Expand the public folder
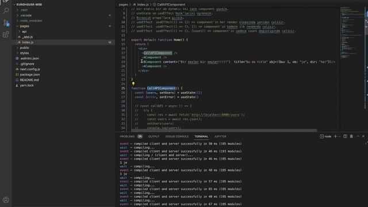 click(18, 48)
